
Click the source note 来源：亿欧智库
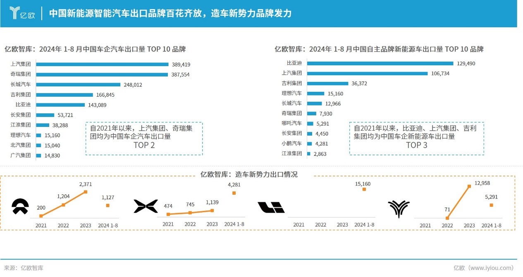point(24,268)
